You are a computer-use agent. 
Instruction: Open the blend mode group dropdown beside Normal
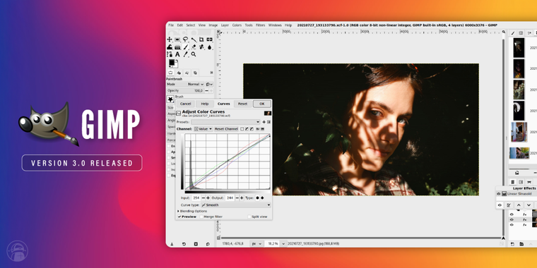pyautogui.click(x=209, y=84)
